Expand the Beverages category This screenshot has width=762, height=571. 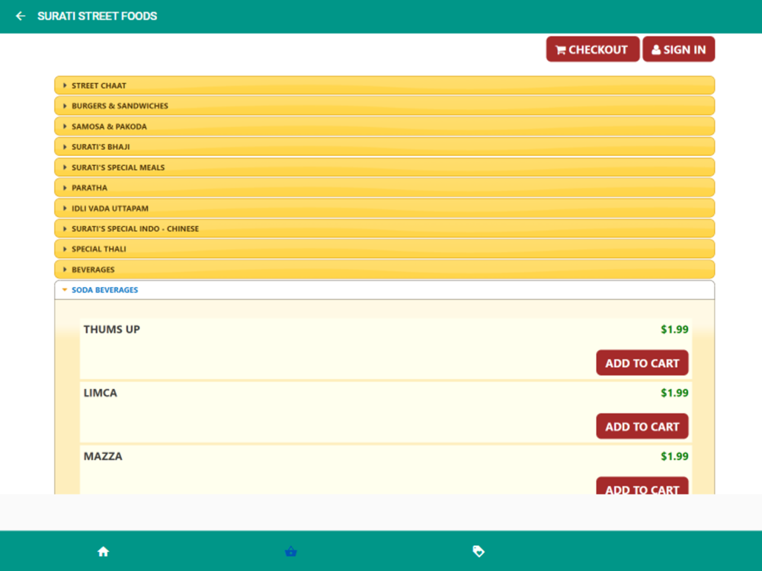click(x=384, y=270)
